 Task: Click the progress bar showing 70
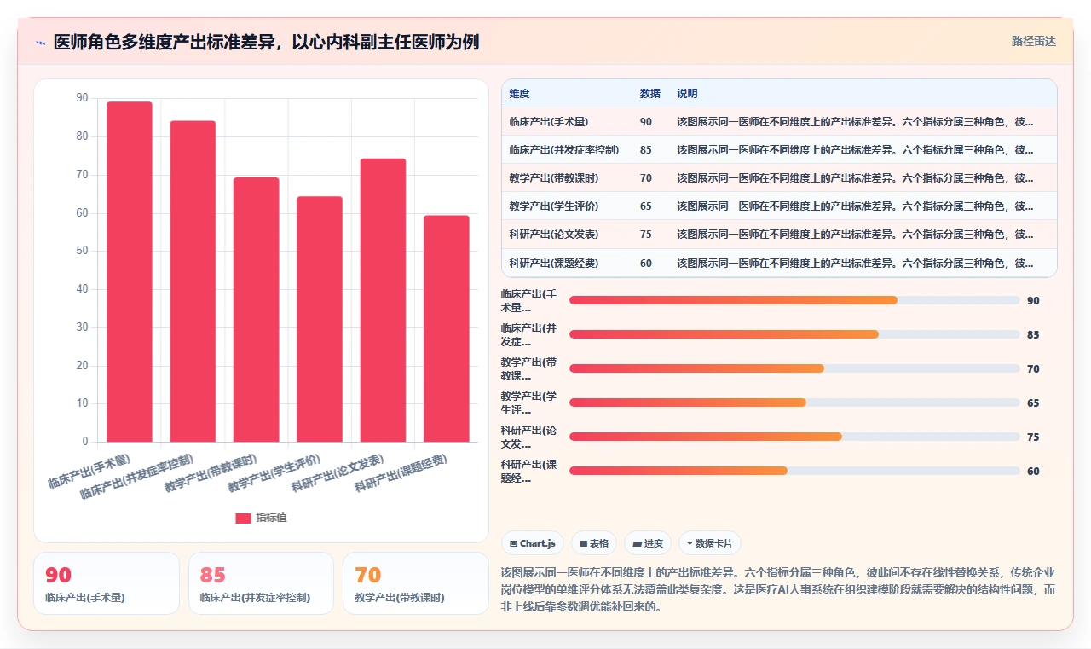click(x=794, y=368)
